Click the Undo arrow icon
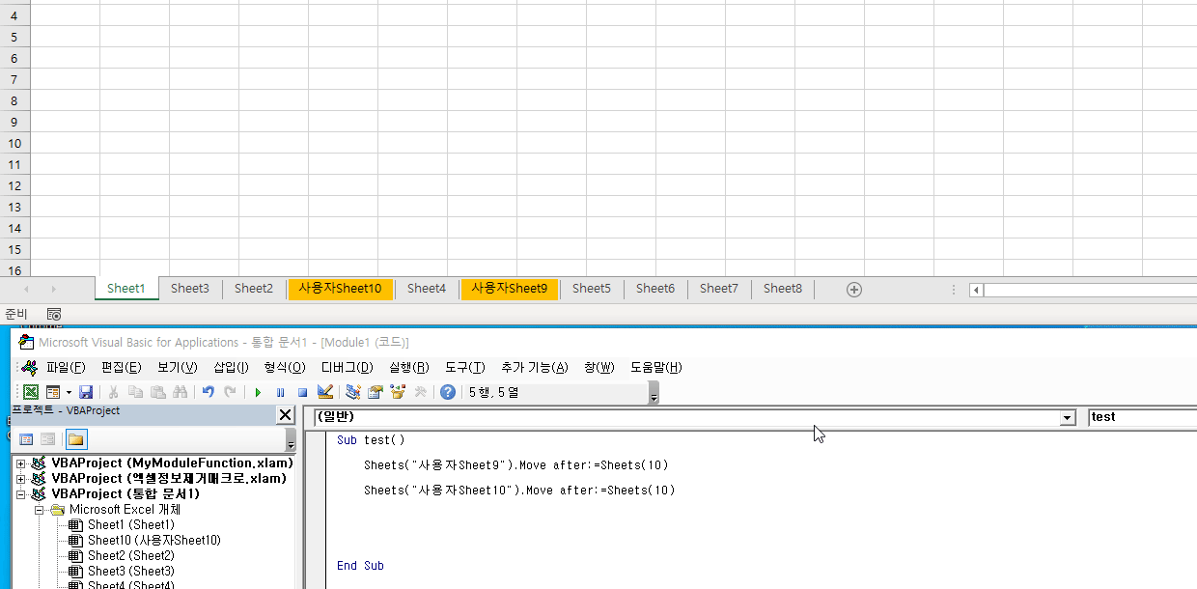 [208, 392]
